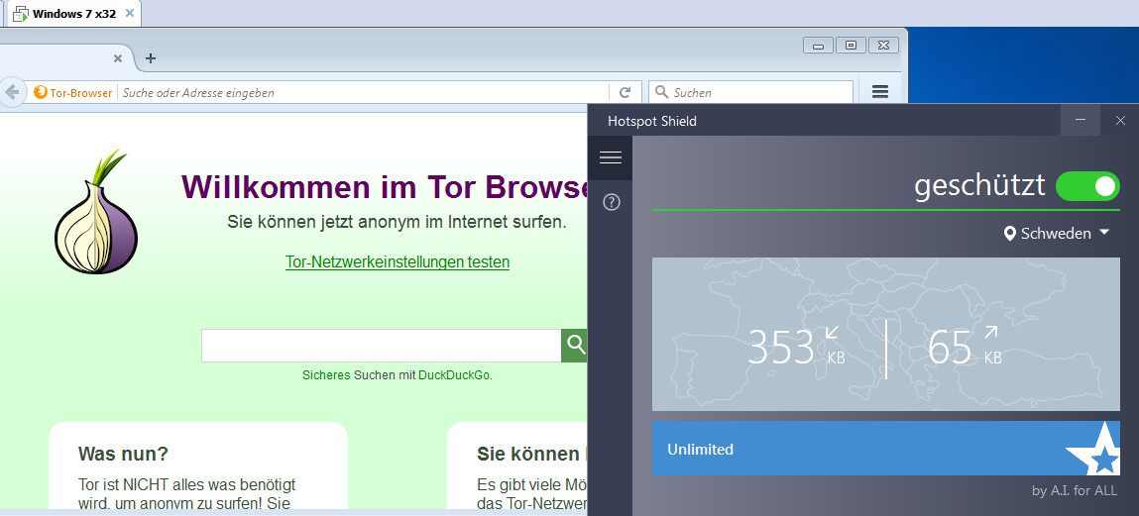Restore the Tor Browser window size
This screenshot has width=1139, height=516.
[x=851, y=45]
